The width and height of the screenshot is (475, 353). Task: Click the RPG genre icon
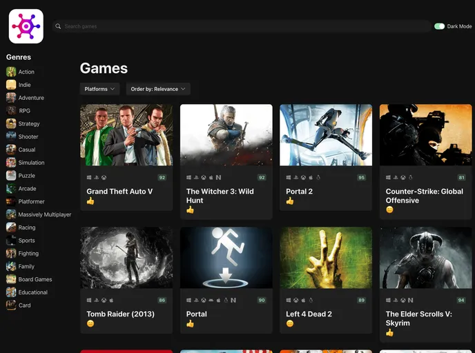pyautogui.click(x=11, y=111)
